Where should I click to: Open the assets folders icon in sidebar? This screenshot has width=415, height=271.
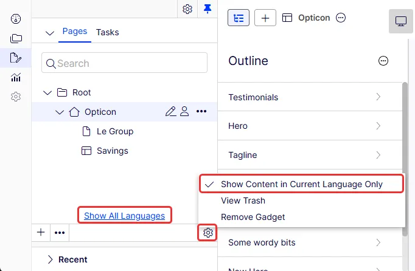[16, 38]
